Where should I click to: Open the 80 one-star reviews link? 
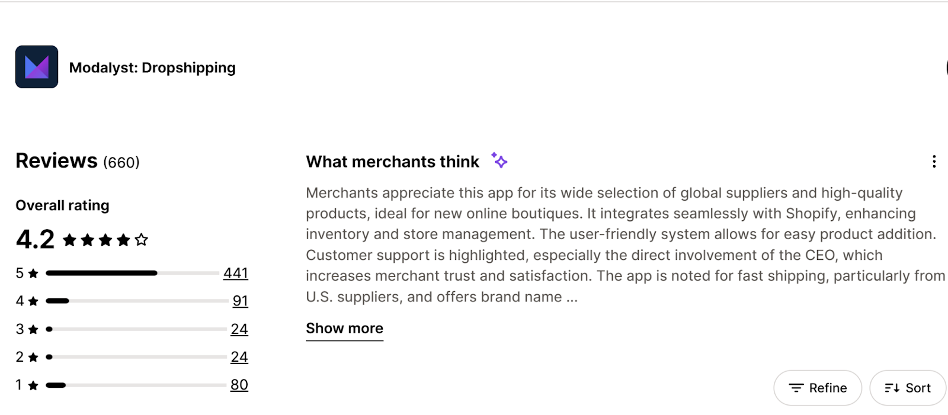coord(239,384)
